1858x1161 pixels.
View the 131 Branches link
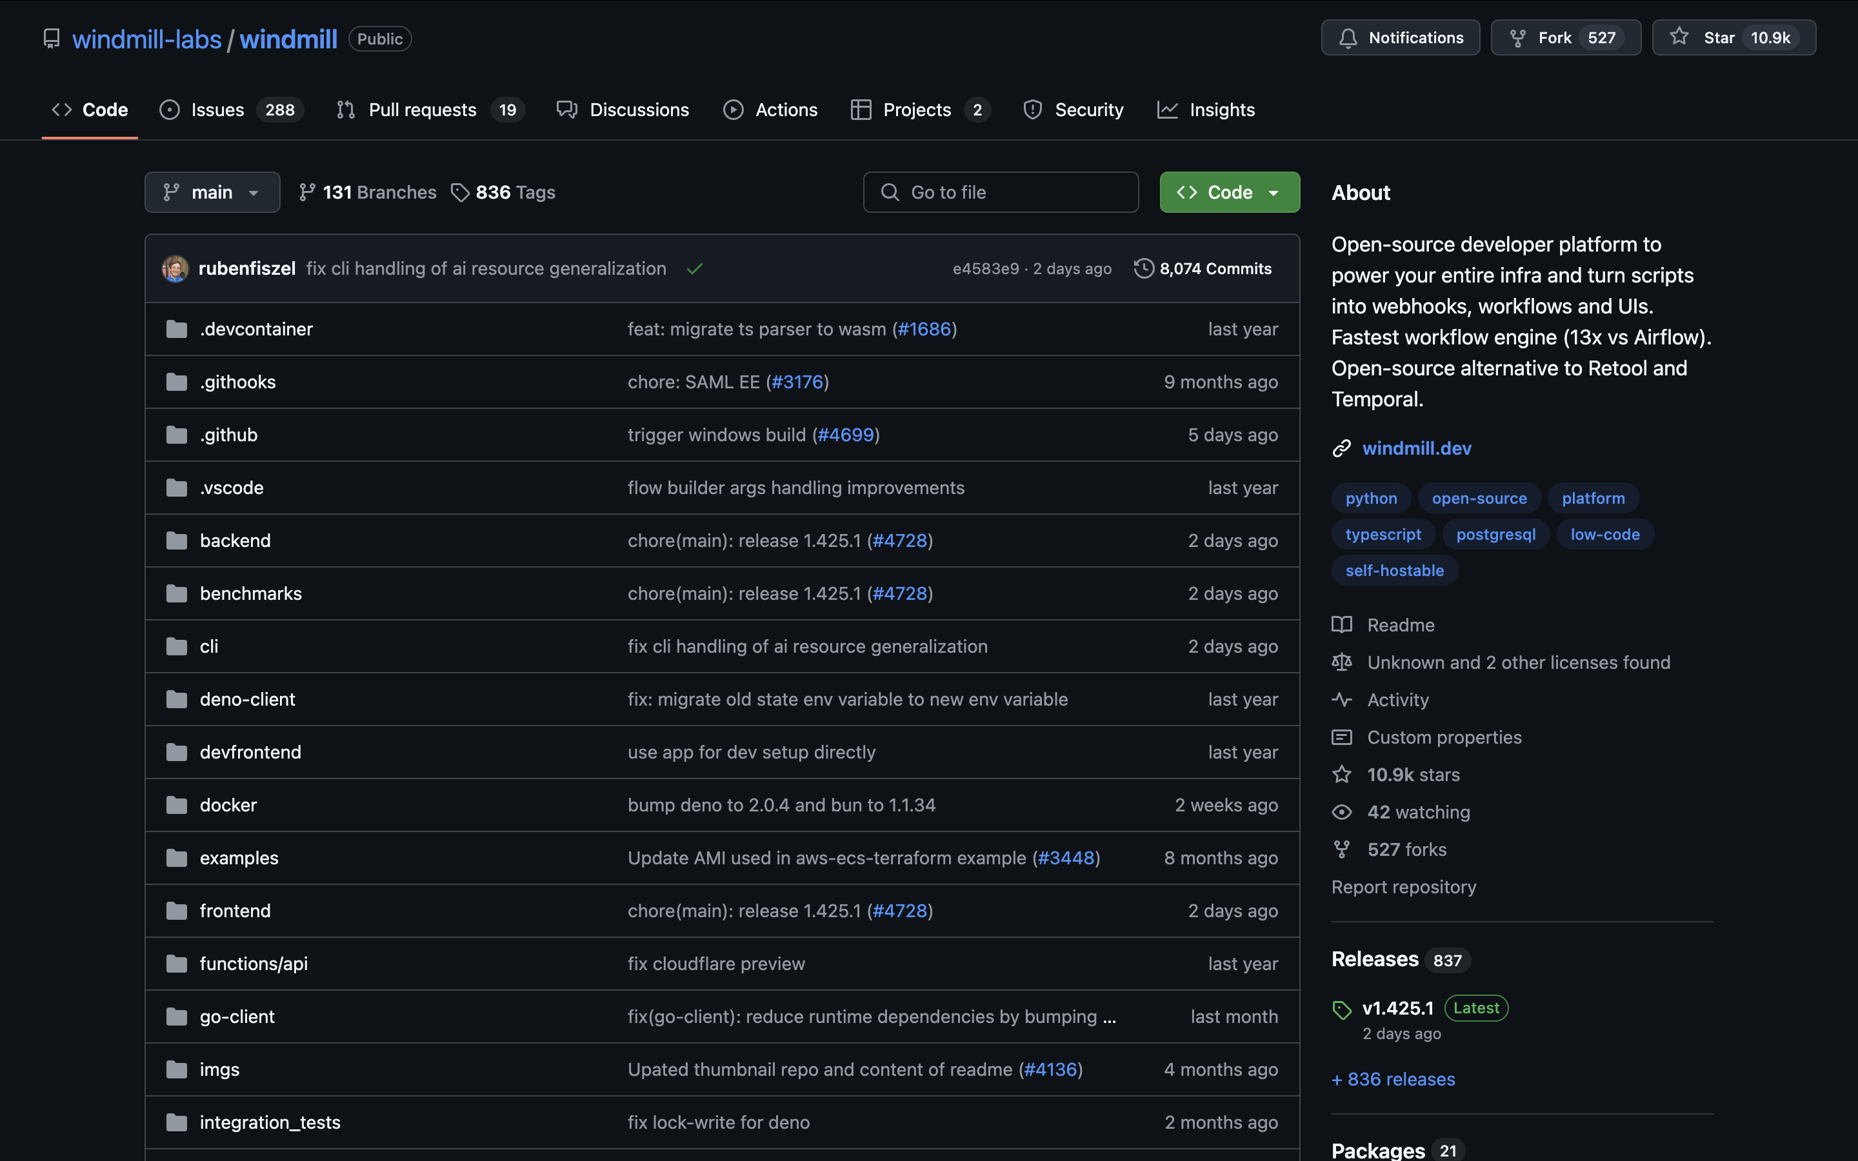pos(368,192)
